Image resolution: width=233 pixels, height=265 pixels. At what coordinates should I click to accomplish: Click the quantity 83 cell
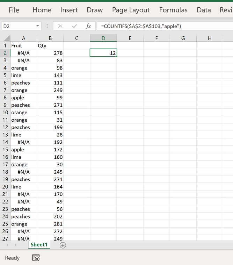[x=50, y=60]
